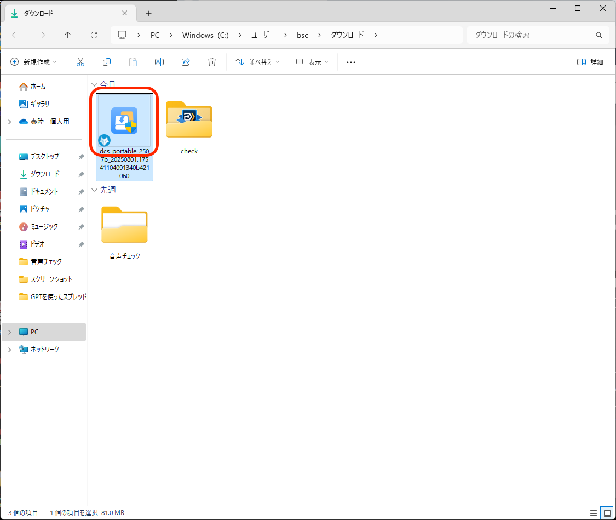Go back with the left arrow
616x520 pixels.
15,35
